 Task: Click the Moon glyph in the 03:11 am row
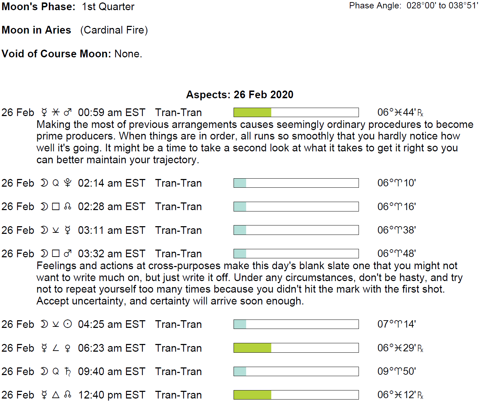(x=44, y=230)
